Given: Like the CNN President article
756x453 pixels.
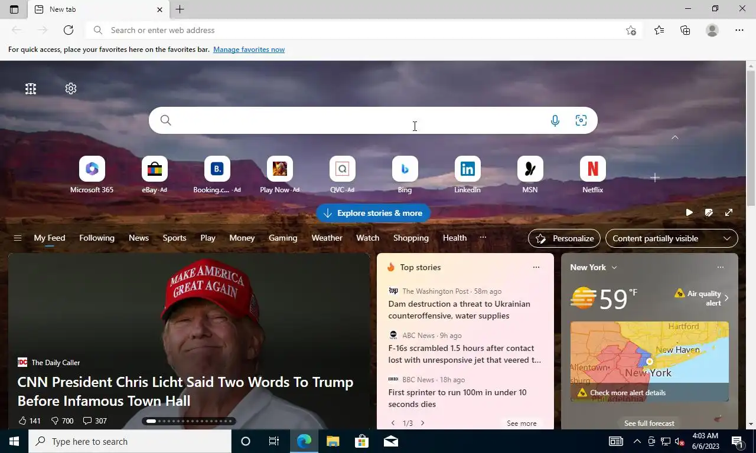Looking at the screenshot, I should [x=30, y=421].
